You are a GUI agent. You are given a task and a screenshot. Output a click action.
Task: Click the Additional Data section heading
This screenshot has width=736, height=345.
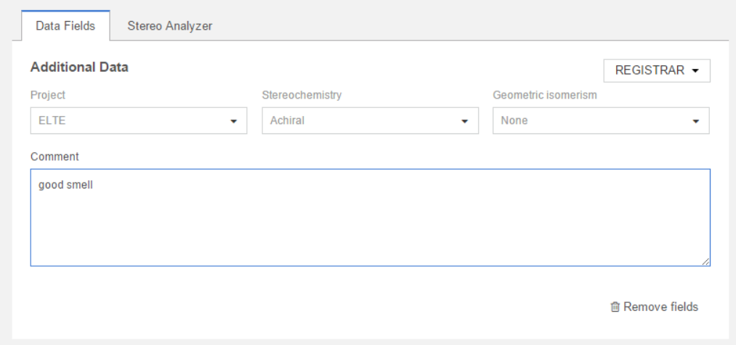[x=79, y=67]
